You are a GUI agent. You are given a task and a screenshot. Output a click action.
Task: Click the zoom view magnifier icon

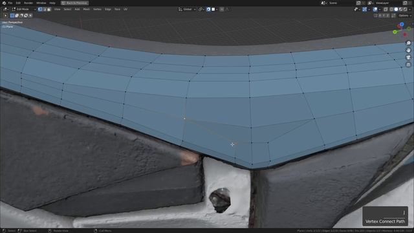point(408,43)
